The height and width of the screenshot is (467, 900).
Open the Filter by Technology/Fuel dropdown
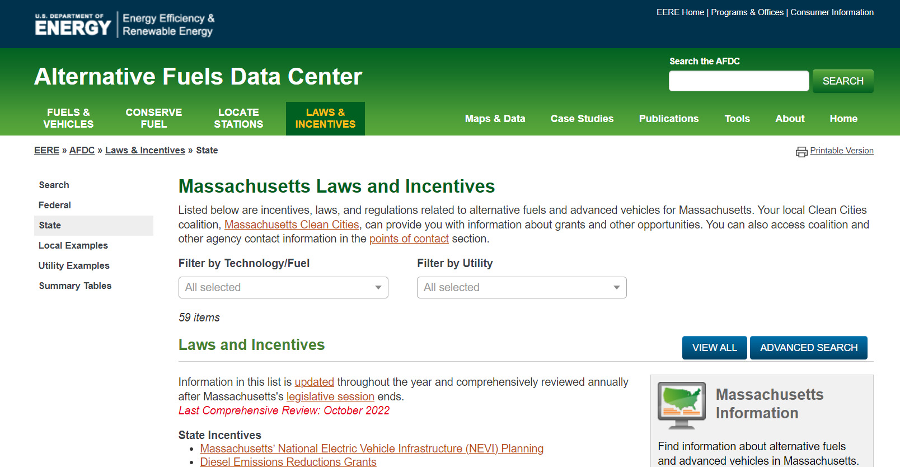283,287
